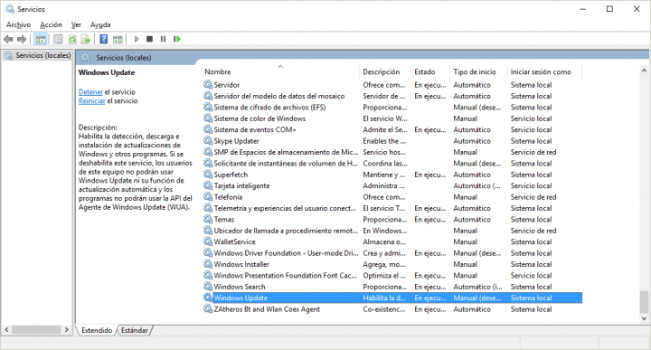The width and height of the screenshot is (651, 350).
Task: Click Automático (i... startup type of Windows Search
Action: [x=477, y=287]
